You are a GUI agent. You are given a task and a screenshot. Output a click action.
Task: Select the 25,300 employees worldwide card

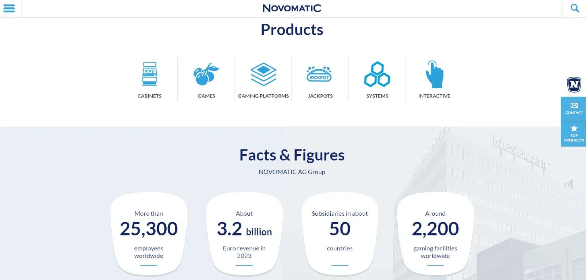149,234
